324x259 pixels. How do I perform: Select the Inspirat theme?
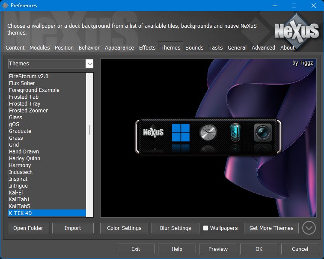pyautogui.click(x=47, y=179)
